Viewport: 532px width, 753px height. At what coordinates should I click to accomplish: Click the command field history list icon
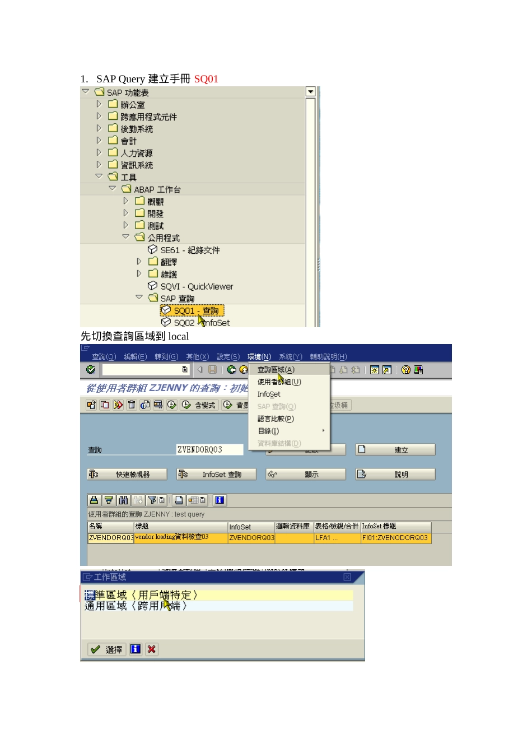click(185, 370)
